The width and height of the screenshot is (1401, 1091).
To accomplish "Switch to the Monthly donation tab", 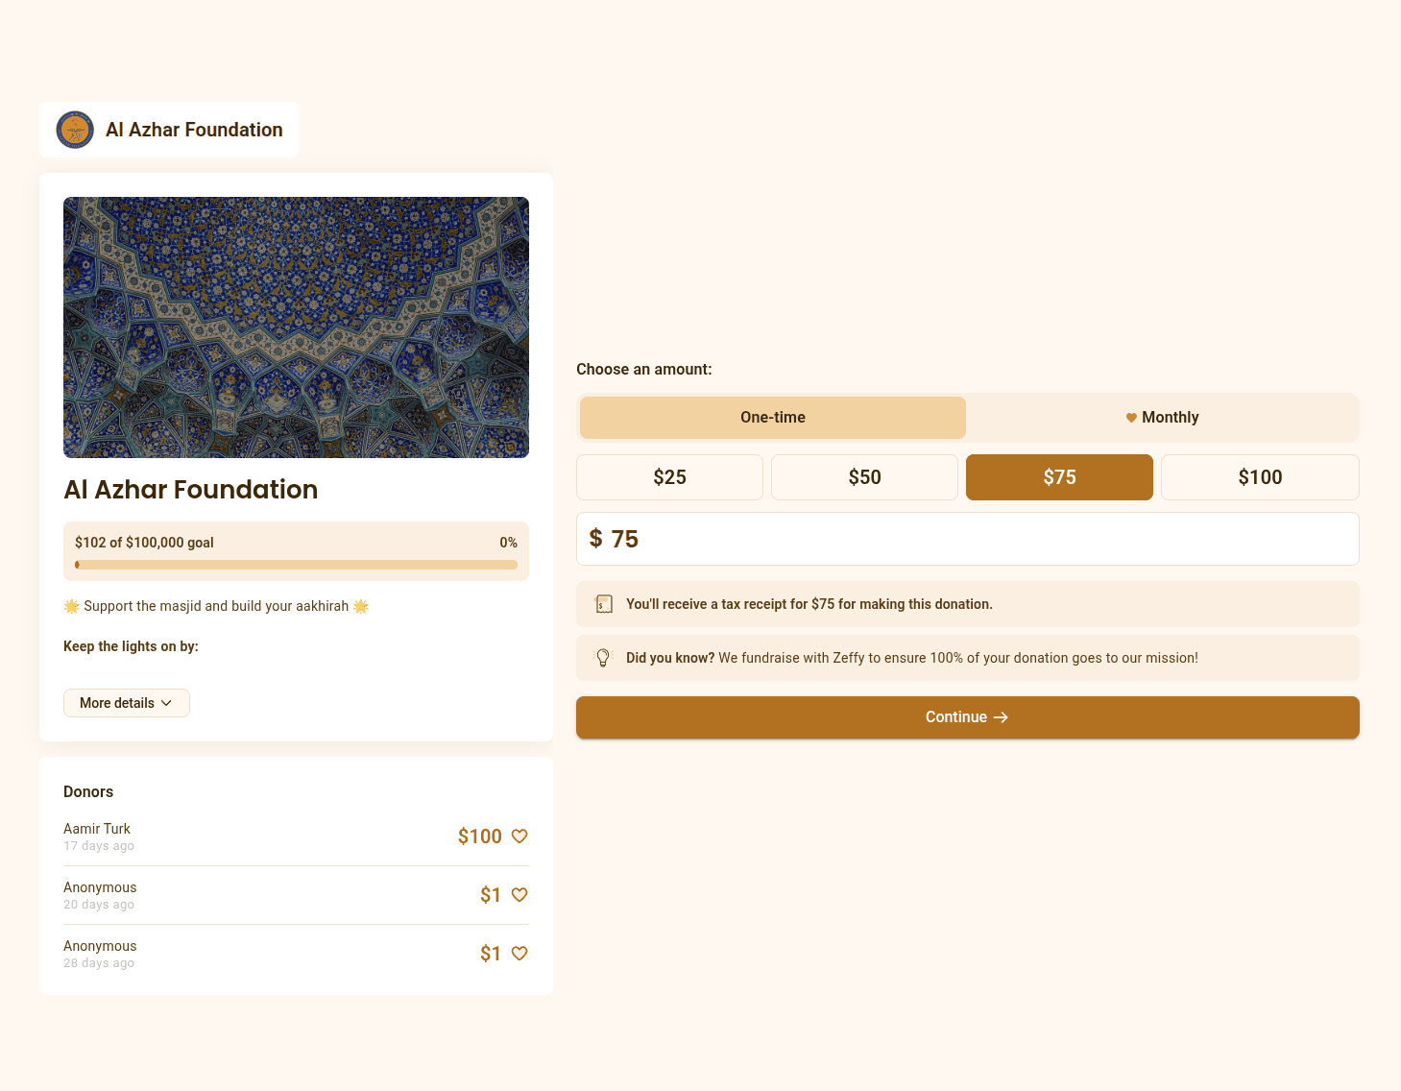I will [x=1162, y=417].
